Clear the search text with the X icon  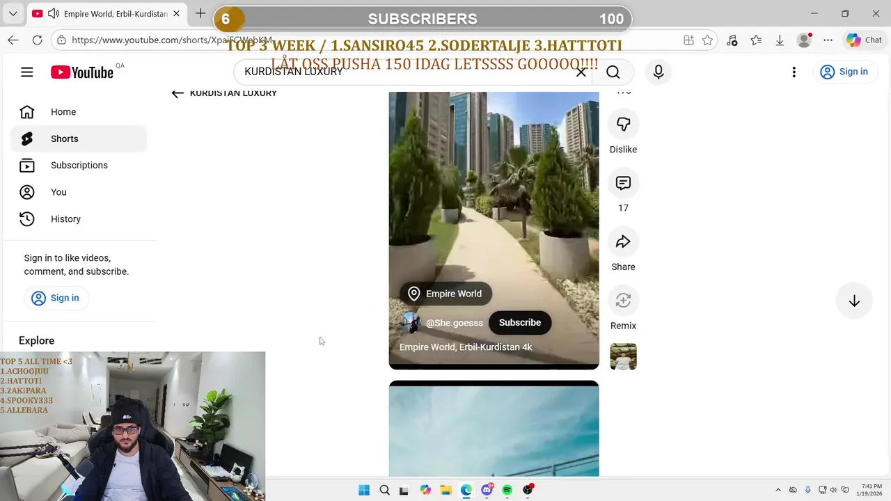(x=581, y=72)
